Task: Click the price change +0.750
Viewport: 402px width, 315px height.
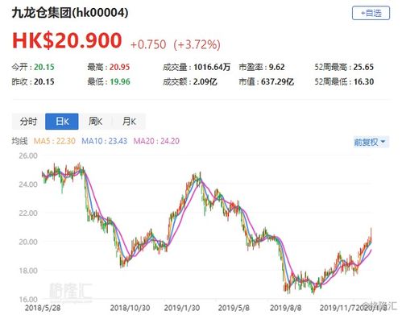Action: (148, 44)
